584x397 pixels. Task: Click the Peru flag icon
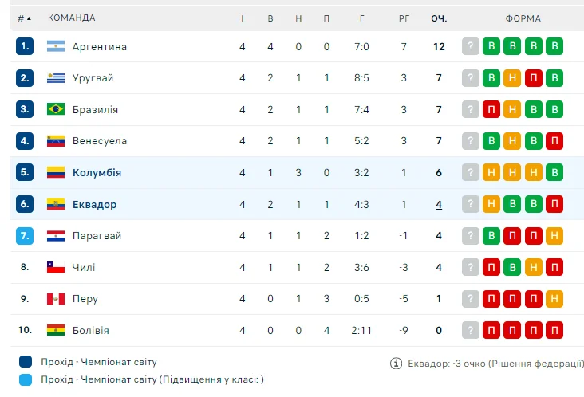coord(55,299)
